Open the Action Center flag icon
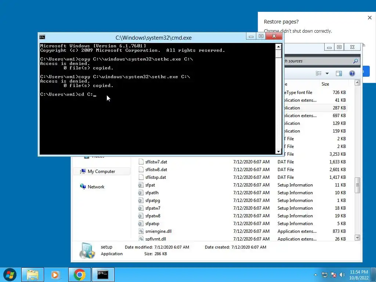376x282 pixels. tap(333, 275)
